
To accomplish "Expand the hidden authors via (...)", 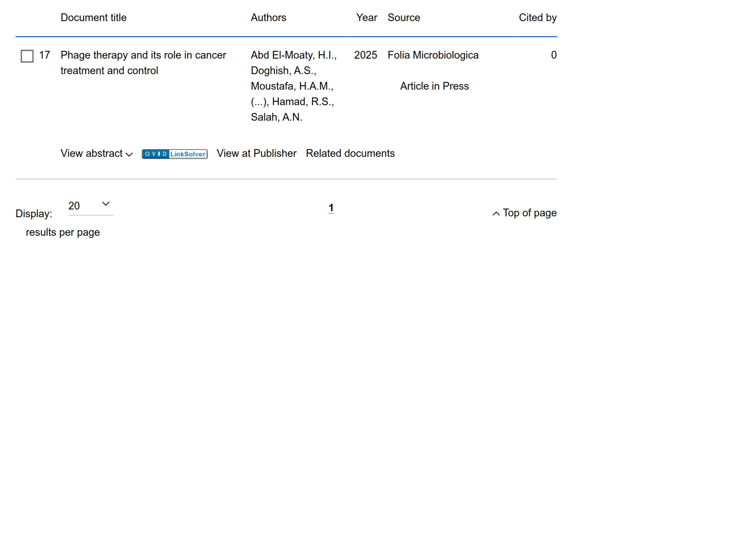I will pyautogui.click(x=259, y=102).
